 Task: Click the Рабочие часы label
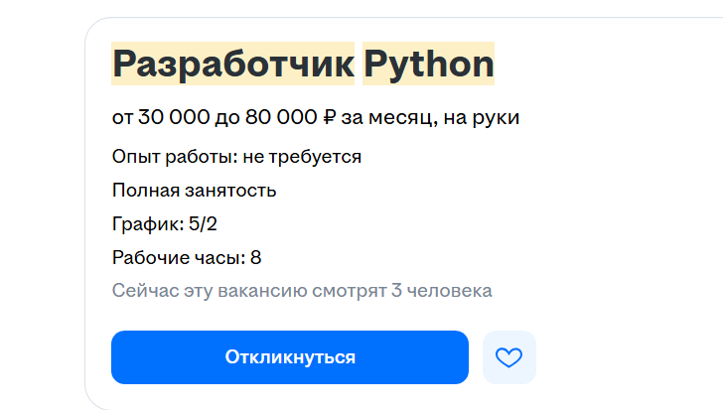(x=178, y=258)
